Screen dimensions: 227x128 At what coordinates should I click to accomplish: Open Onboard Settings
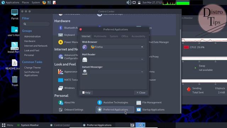[71, 110]
